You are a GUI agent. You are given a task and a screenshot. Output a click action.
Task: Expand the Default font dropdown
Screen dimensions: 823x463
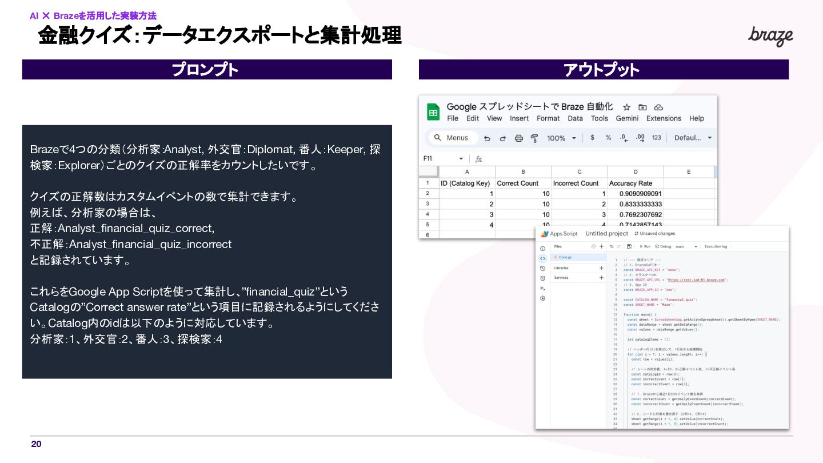point(693,138)
